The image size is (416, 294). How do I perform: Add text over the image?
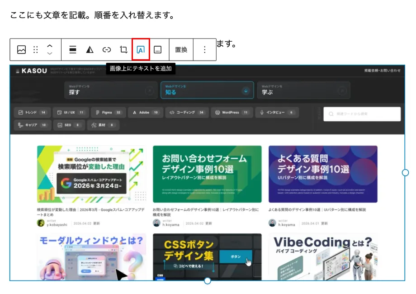(x=141, y=50)
